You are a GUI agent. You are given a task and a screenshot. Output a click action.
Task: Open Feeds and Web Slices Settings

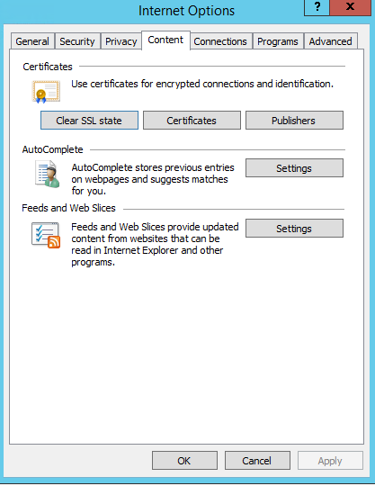point(294,229)
